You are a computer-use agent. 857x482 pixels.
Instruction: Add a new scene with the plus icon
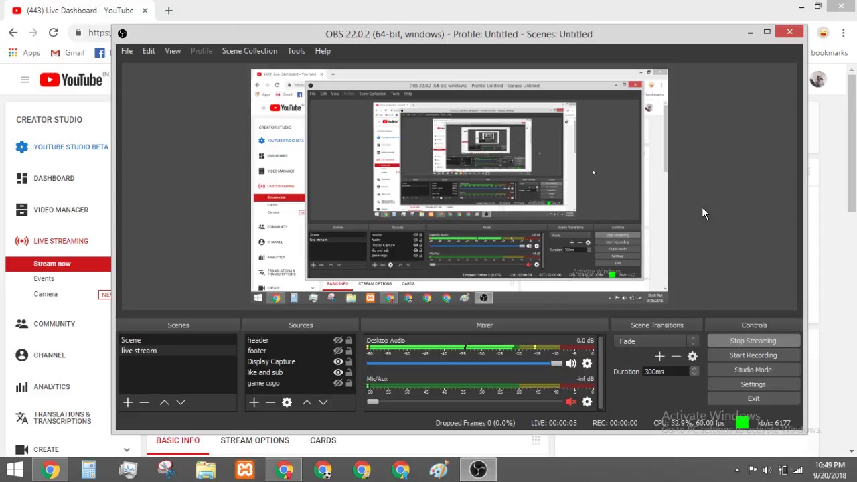128,402
